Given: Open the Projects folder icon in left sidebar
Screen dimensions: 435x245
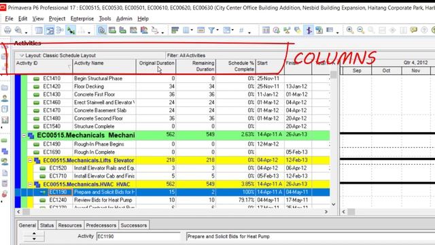Looking at the screenshot, I should click(x=5, y=88).
